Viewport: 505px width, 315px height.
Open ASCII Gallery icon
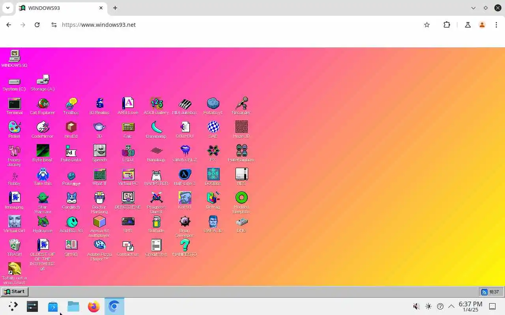(x=156, y=106)
